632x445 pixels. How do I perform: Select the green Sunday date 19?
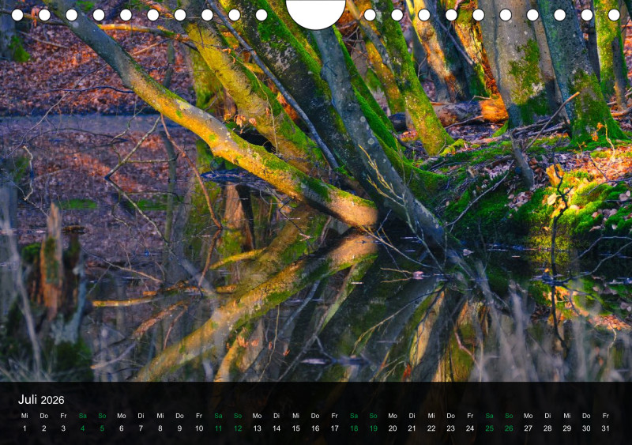pyautogui.click(x=373, y=428)
